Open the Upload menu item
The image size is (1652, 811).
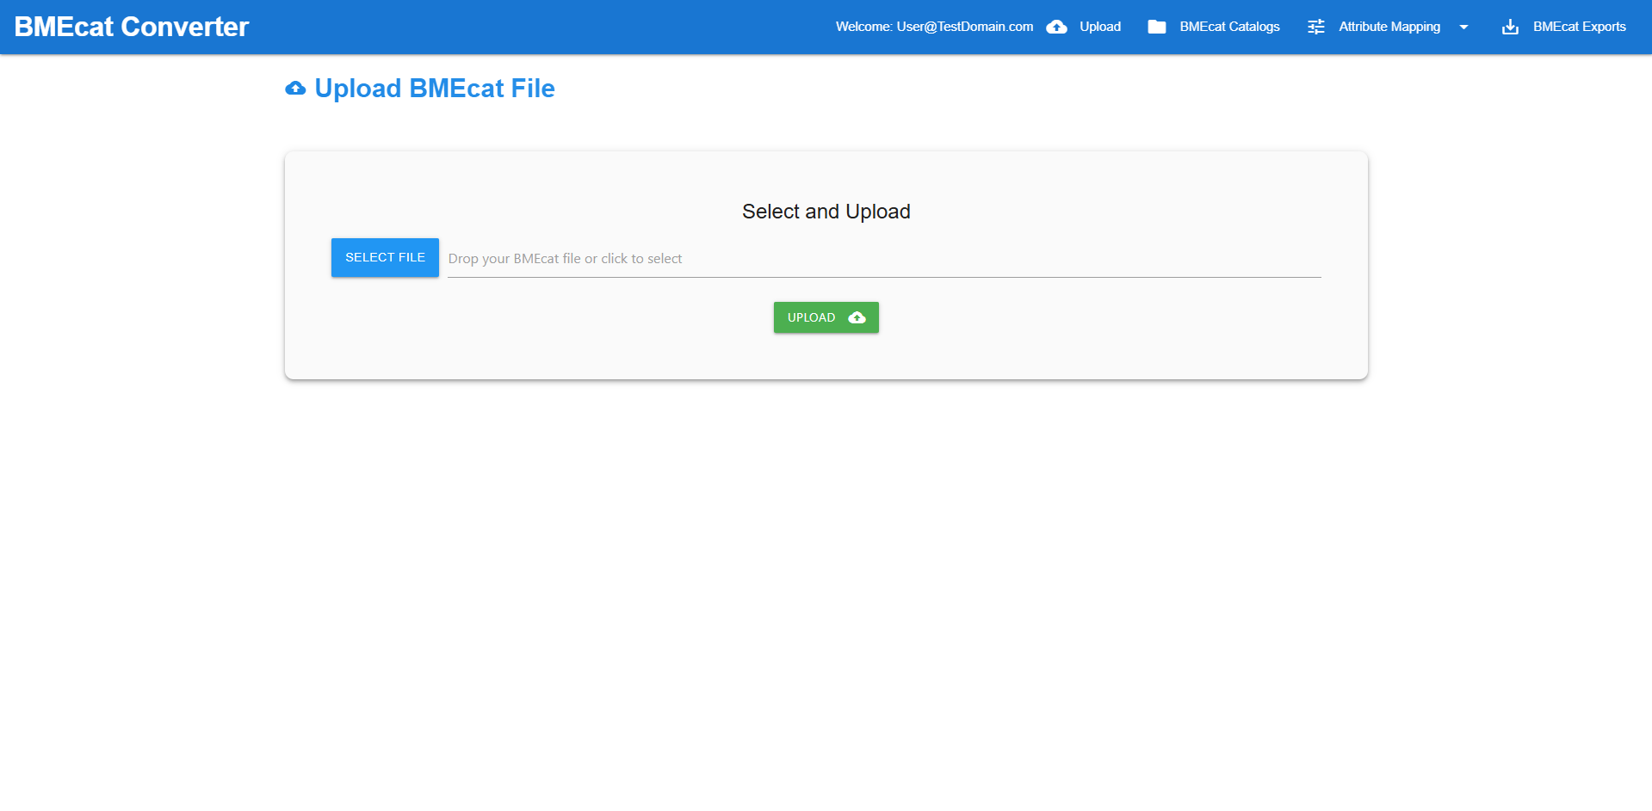pos(1100,27)
